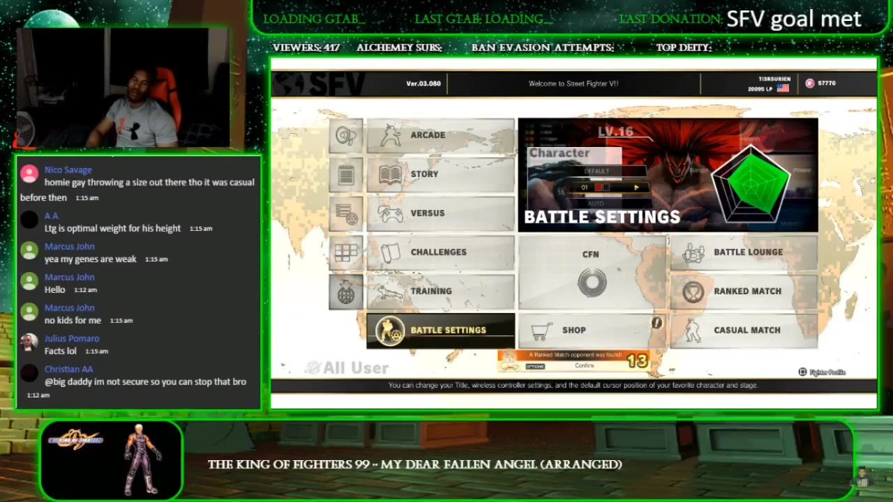Click the Battle Settings character preview banner
Image resolution: width=893 pixels, height=502 pixels.
(x=668, y=175)
